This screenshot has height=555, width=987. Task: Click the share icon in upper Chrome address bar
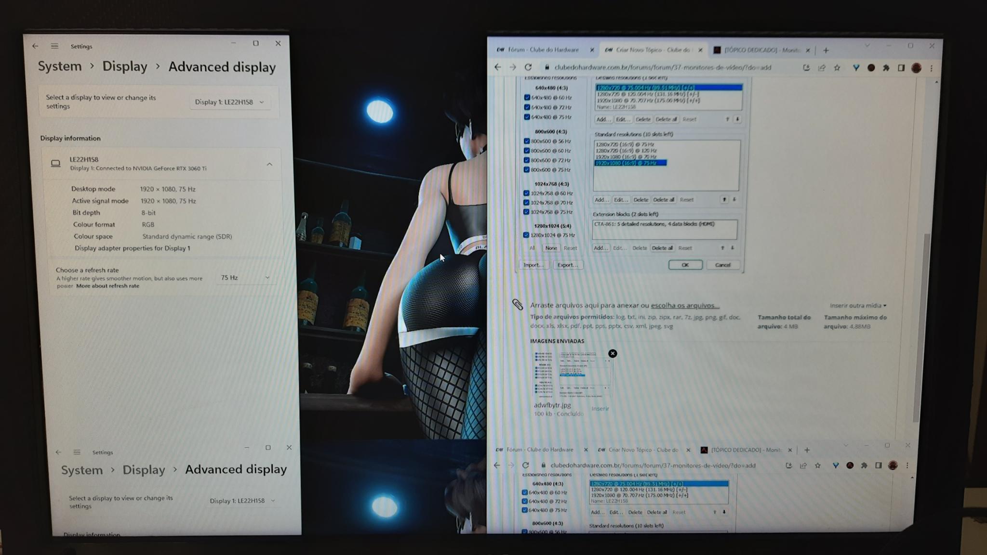pos(822,68)
